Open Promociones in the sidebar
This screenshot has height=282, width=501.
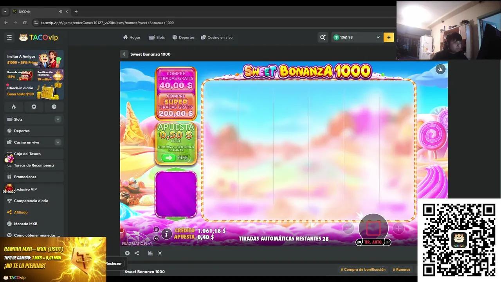pyautogui.click(x=34, y=177)
